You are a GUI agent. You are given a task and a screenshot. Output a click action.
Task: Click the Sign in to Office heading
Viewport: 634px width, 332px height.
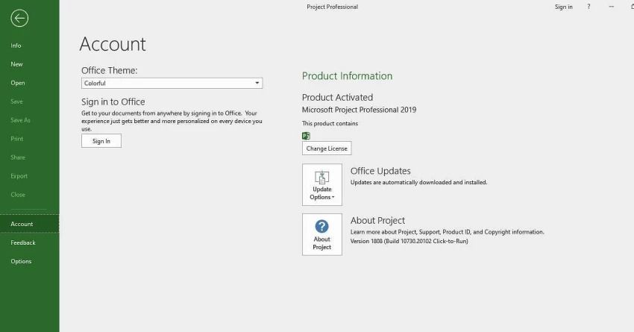tap(113, 102)
